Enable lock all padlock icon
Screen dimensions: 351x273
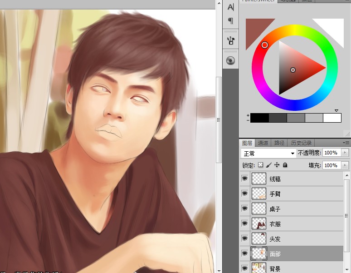tap(285, 165)
